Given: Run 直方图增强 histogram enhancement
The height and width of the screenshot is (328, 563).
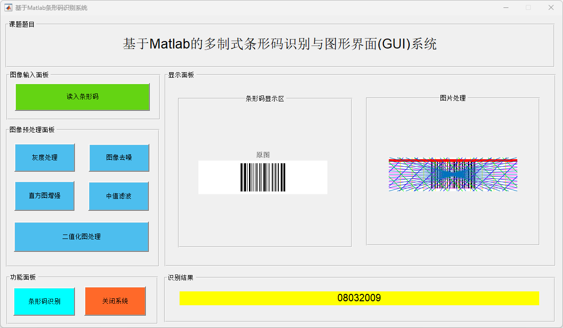Looking at the screenshot, I should pyautogui.click(x=45, y=196).
